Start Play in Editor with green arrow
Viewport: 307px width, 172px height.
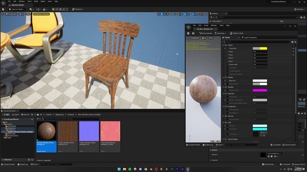53,10
